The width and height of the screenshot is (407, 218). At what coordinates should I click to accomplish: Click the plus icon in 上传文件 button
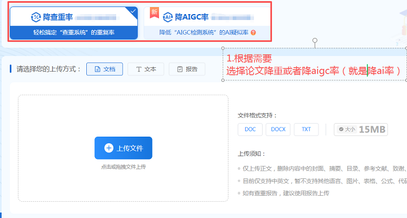(109, 148)
